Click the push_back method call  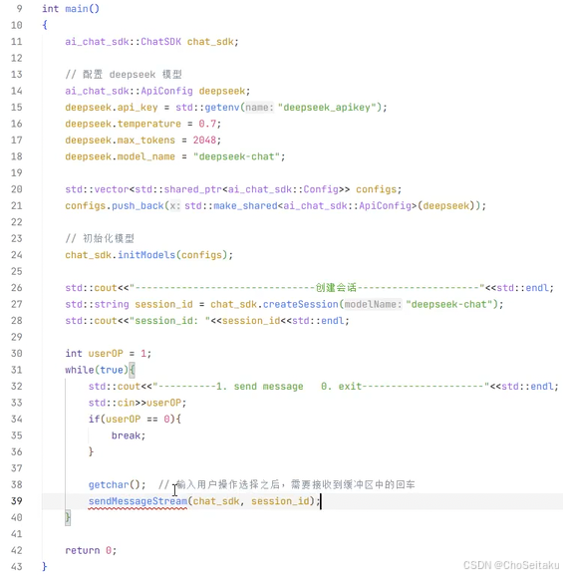[138, 205]
